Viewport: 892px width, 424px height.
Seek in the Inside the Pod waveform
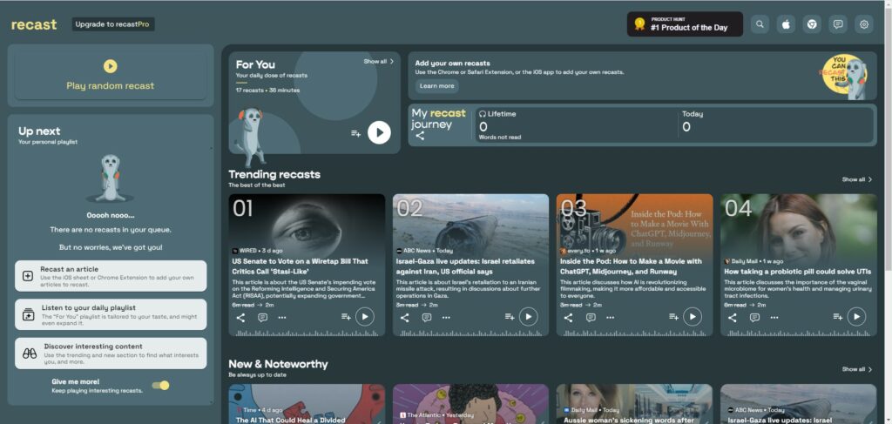634,333
